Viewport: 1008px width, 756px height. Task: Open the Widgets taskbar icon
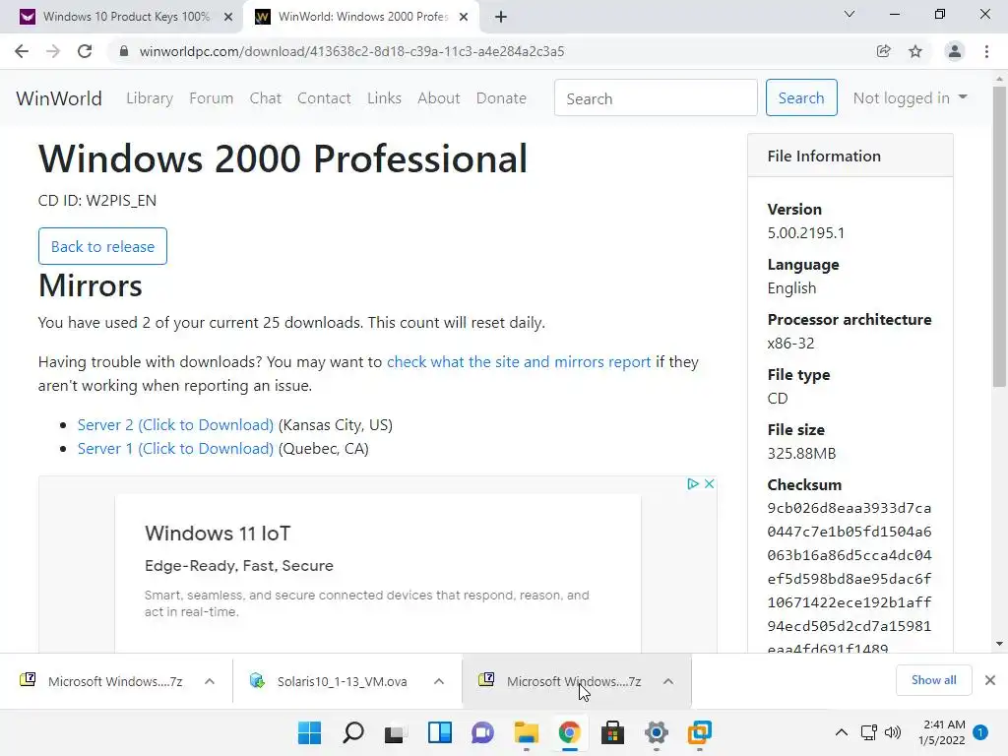(x=440, y=732)
